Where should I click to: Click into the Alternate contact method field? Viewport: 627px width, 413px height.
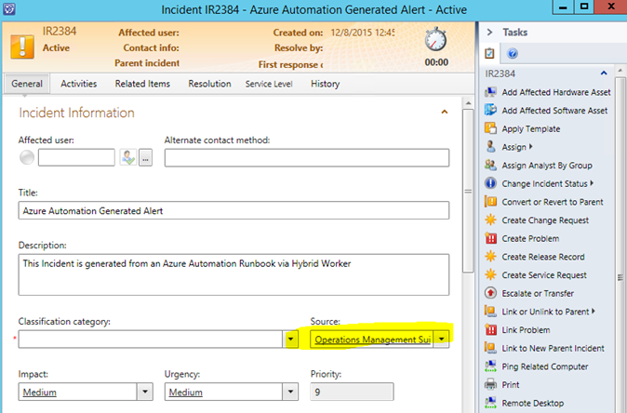(x=306, y=158)
